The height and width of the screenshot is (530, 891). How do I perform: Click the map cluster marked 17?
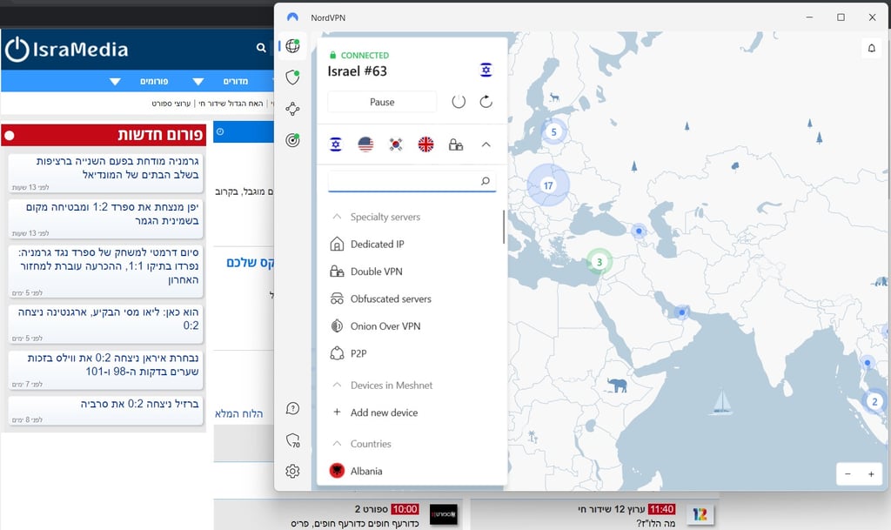[x=548, y=185]
